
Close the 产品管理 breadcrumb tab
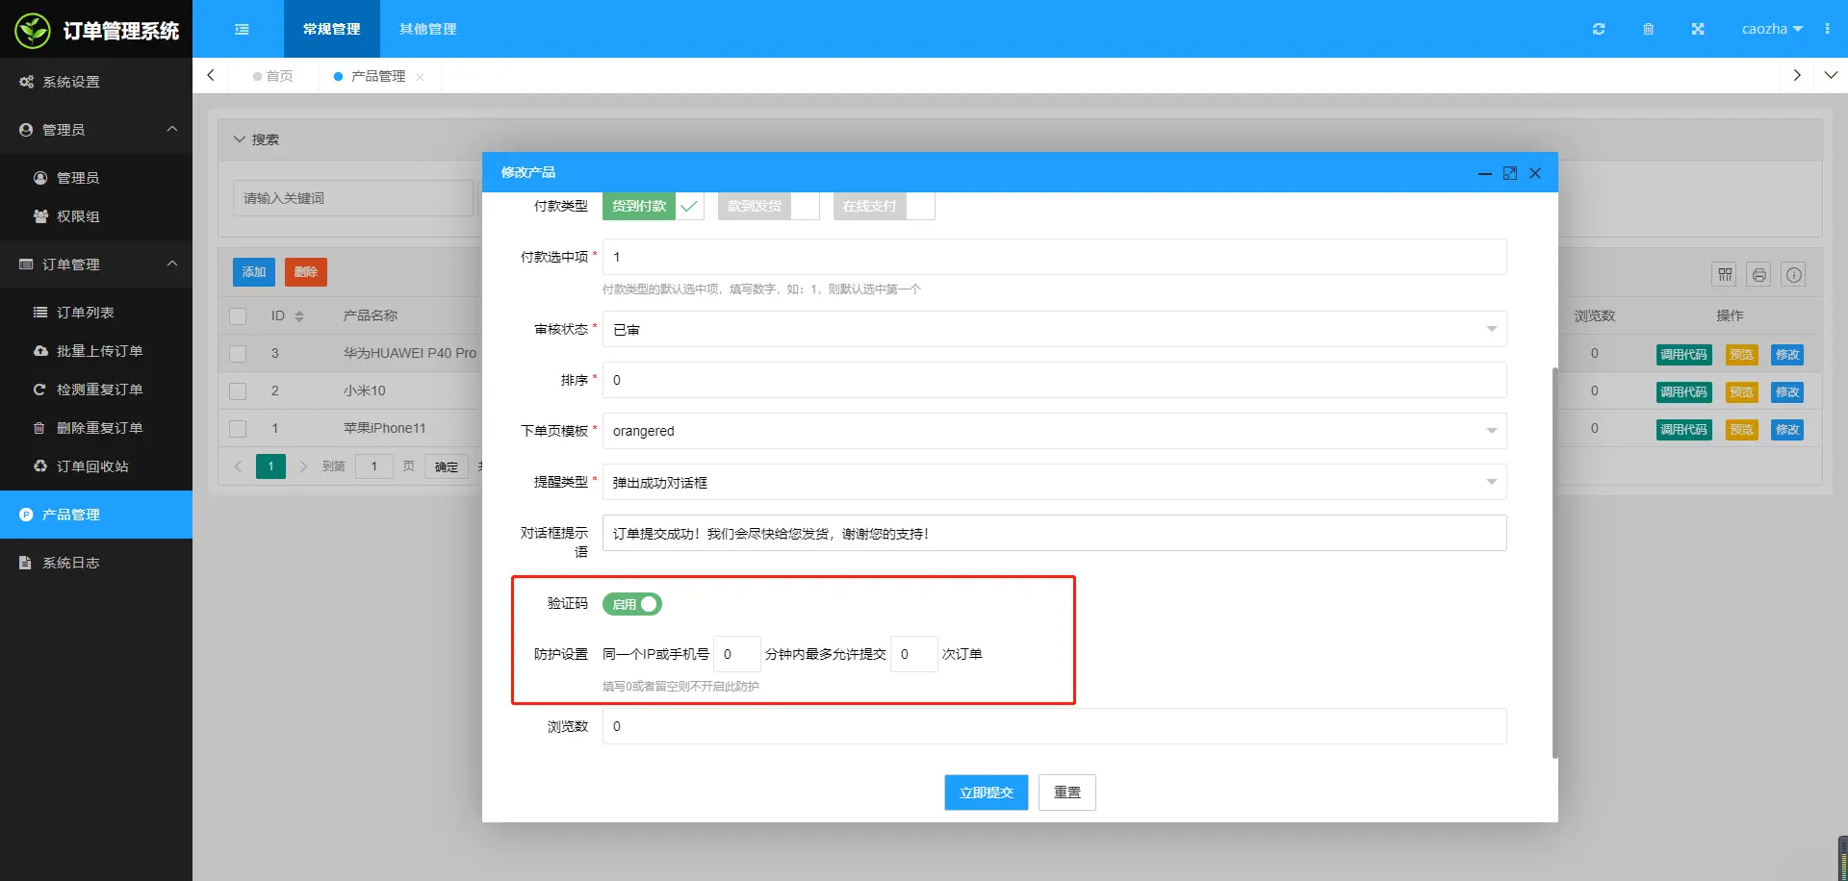421,76
